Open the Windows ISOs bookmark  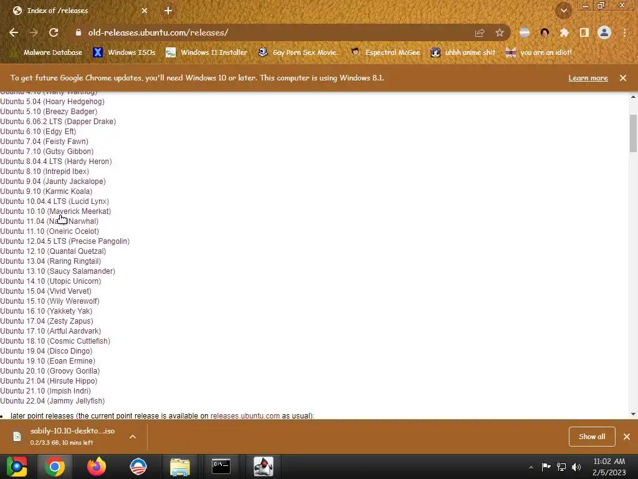point(125,52)
